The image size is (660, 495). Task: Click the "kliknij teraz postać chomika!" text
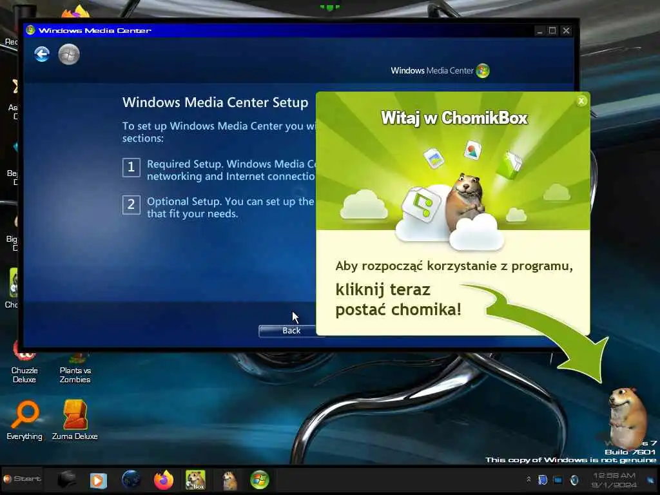pos(398,300)
